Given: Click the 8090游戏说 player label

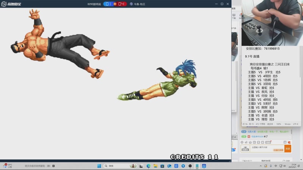Looking at the screenshot, I should 94,4.
